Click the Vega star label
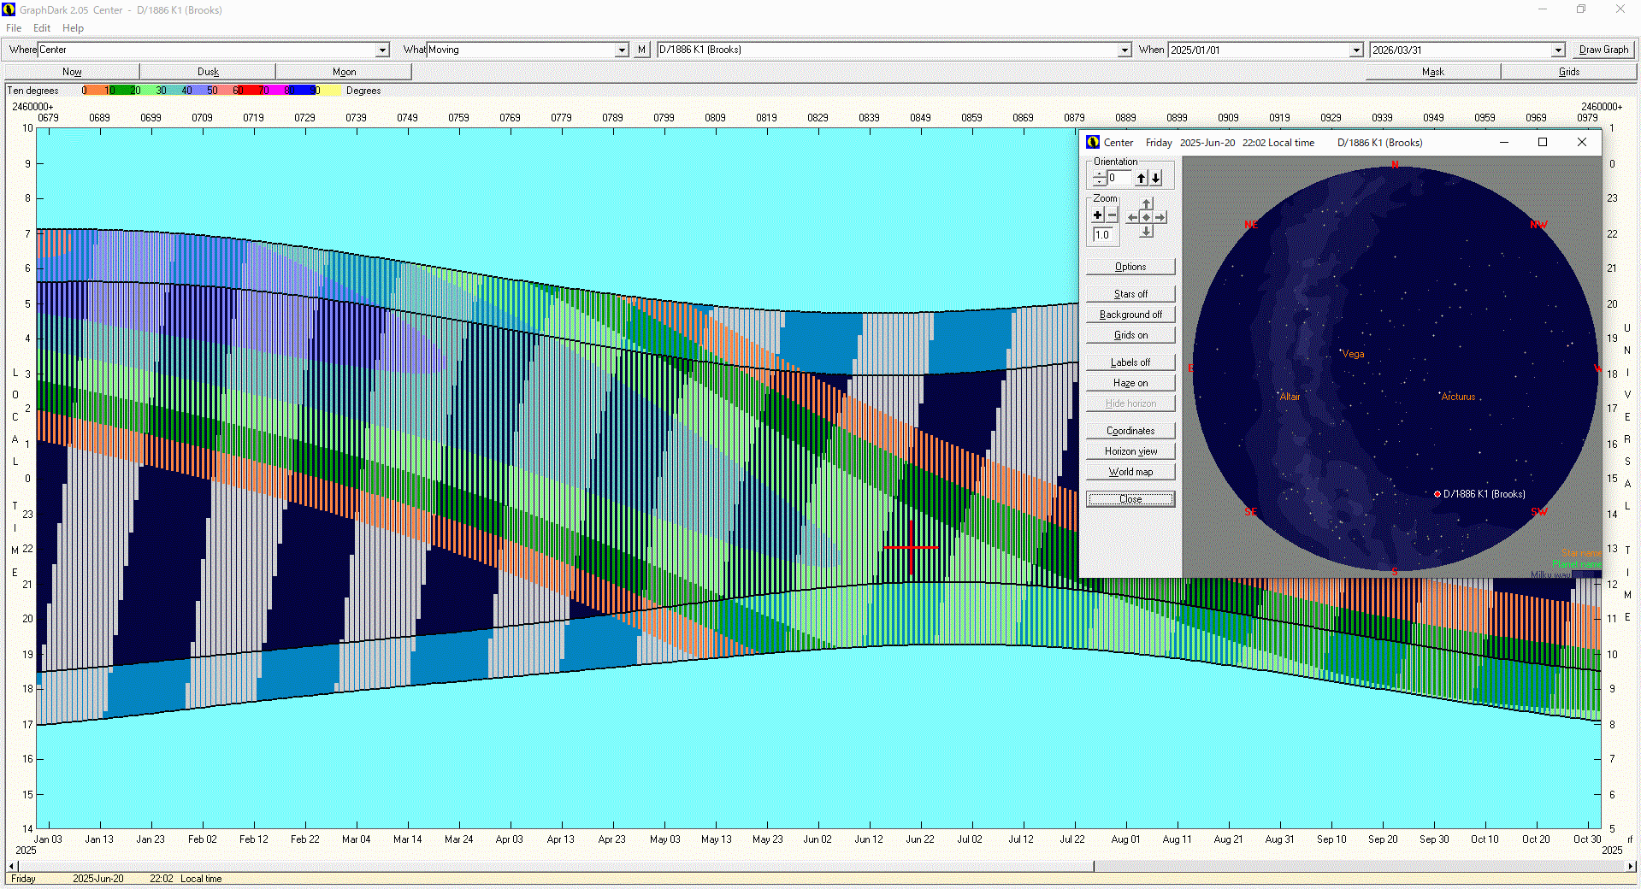1641x889 pixels. click(x=1353, y=354)
